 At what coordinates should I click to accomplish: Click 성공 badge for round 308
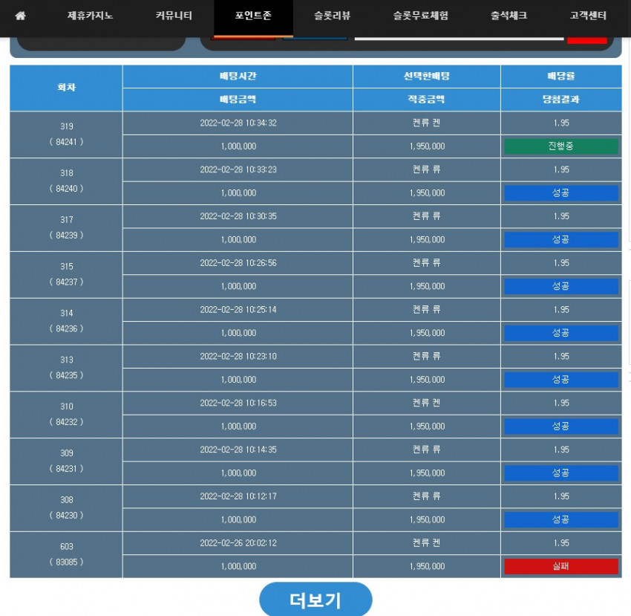[561, 519]
